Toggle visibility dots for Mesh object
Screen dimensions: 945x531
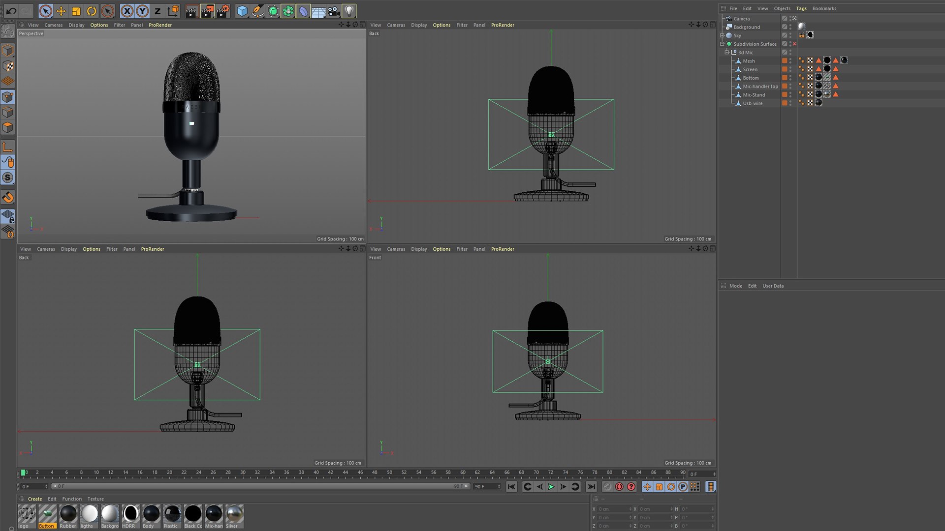(790, 61)
